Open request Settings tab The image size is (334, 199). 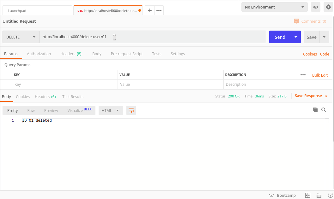click(x=178, y=54)
